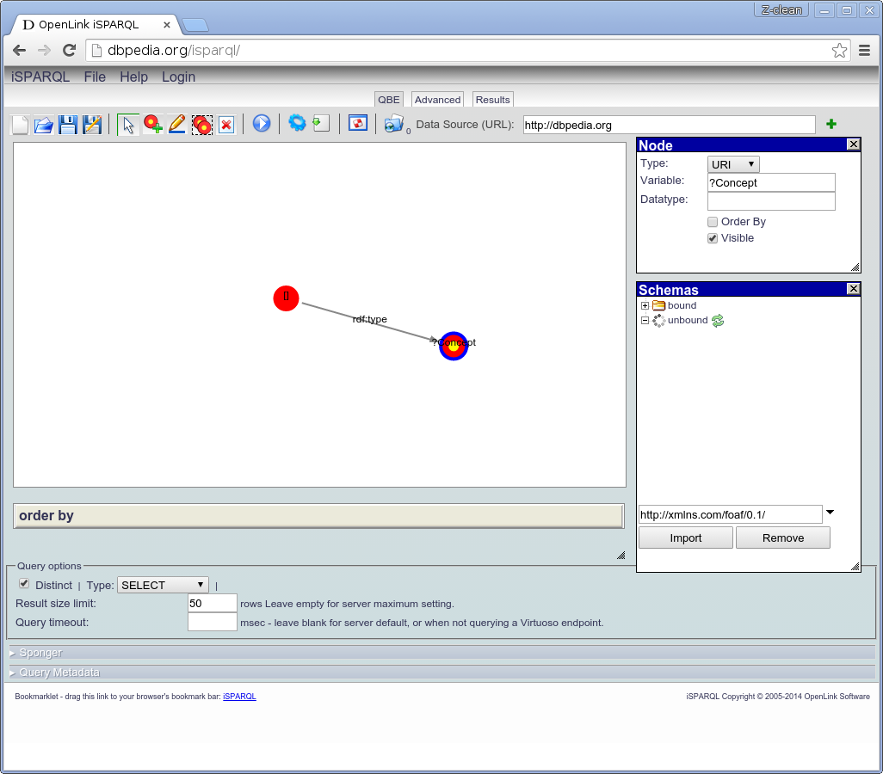Toggle the Distinct checkbox
The height and width of the screenshot is (774, 883).
pos(24,584)
